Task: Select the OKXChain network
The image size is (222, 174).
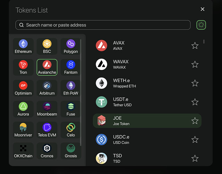Action: (23, 151)
